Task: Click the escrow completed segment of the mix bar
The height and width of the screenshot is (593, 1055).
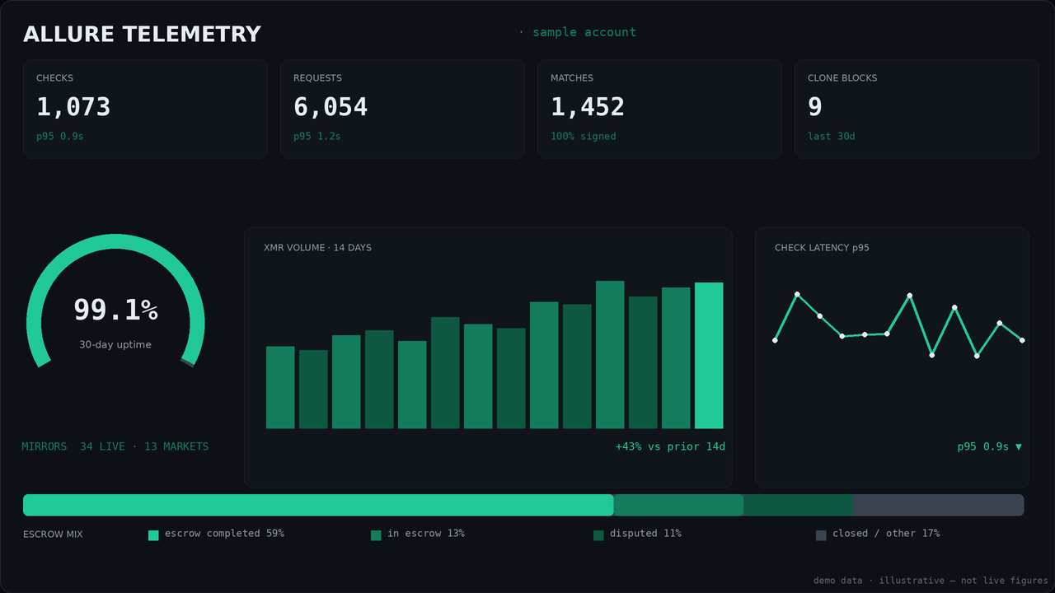Action: (318, 505)
